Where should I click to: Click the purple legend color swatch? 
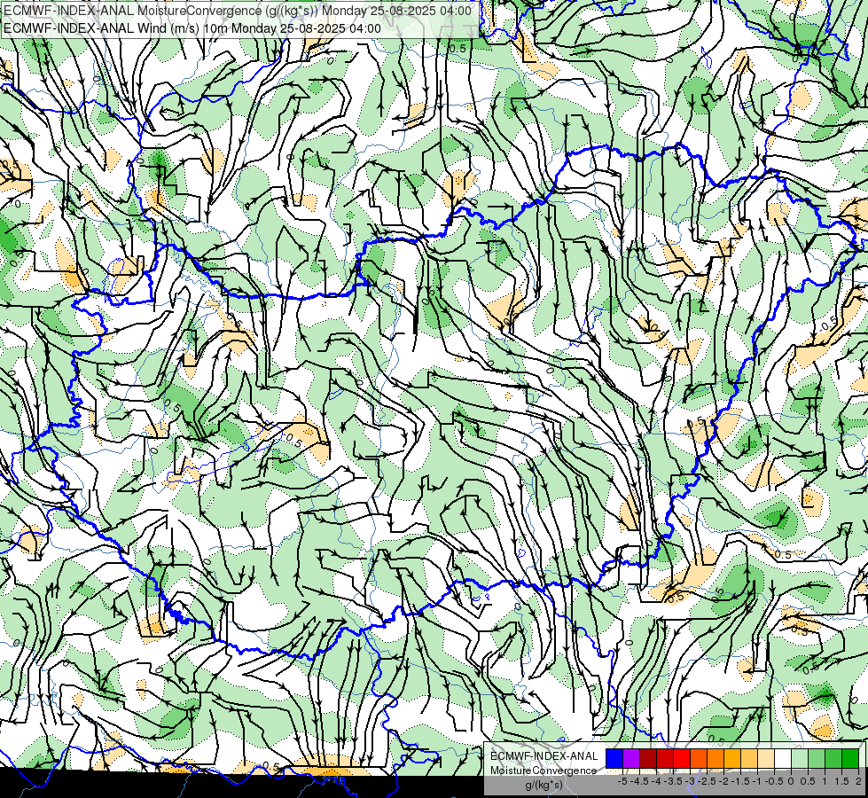[631, 759]
